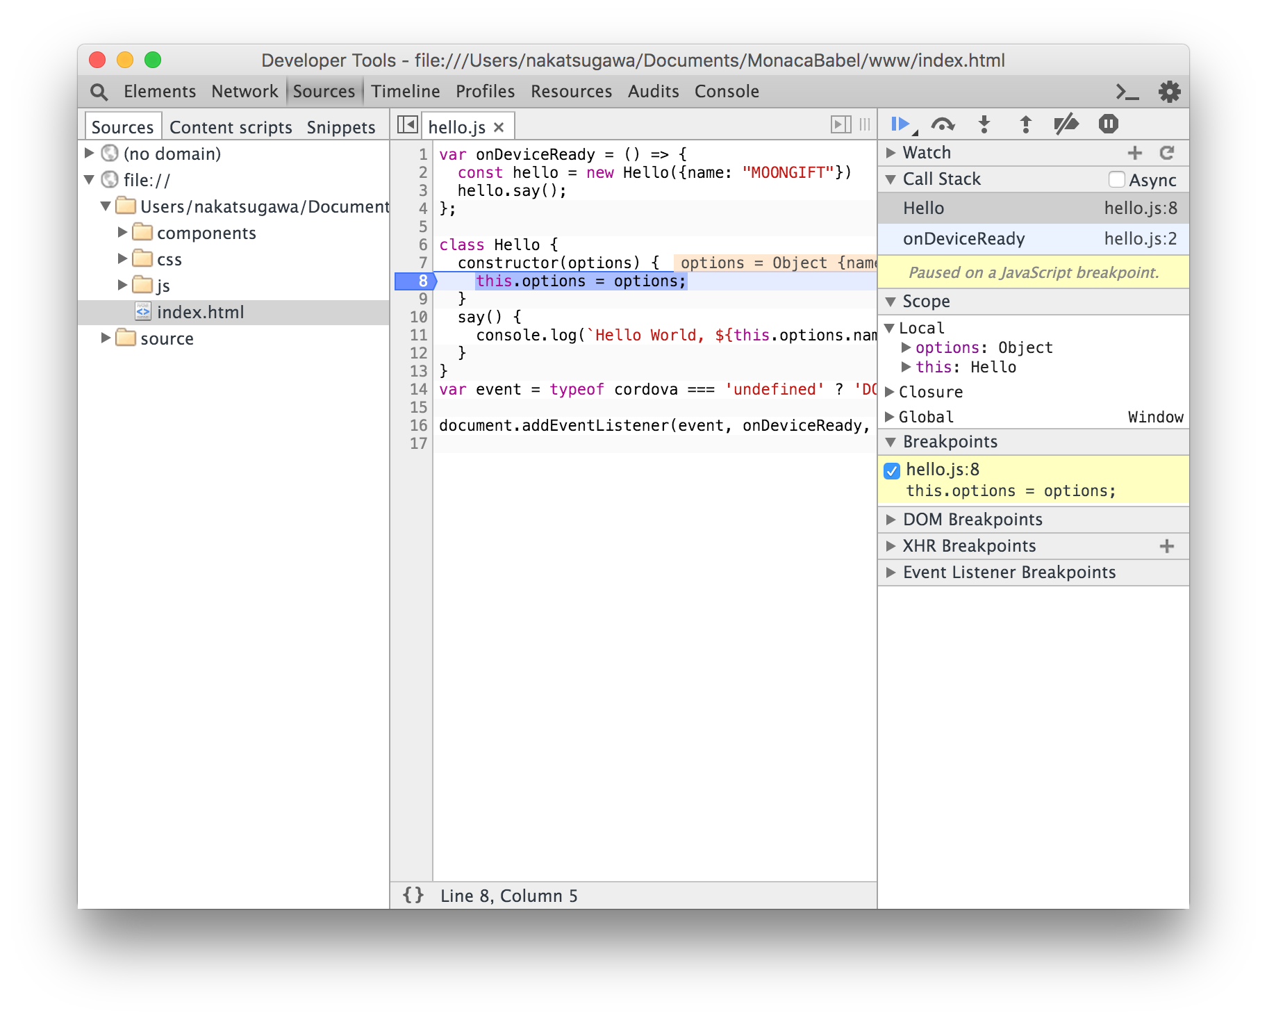The image size is (1267, 1020).
Task: Enable the Async call stack checkbox
Action: coord(1117,179)
